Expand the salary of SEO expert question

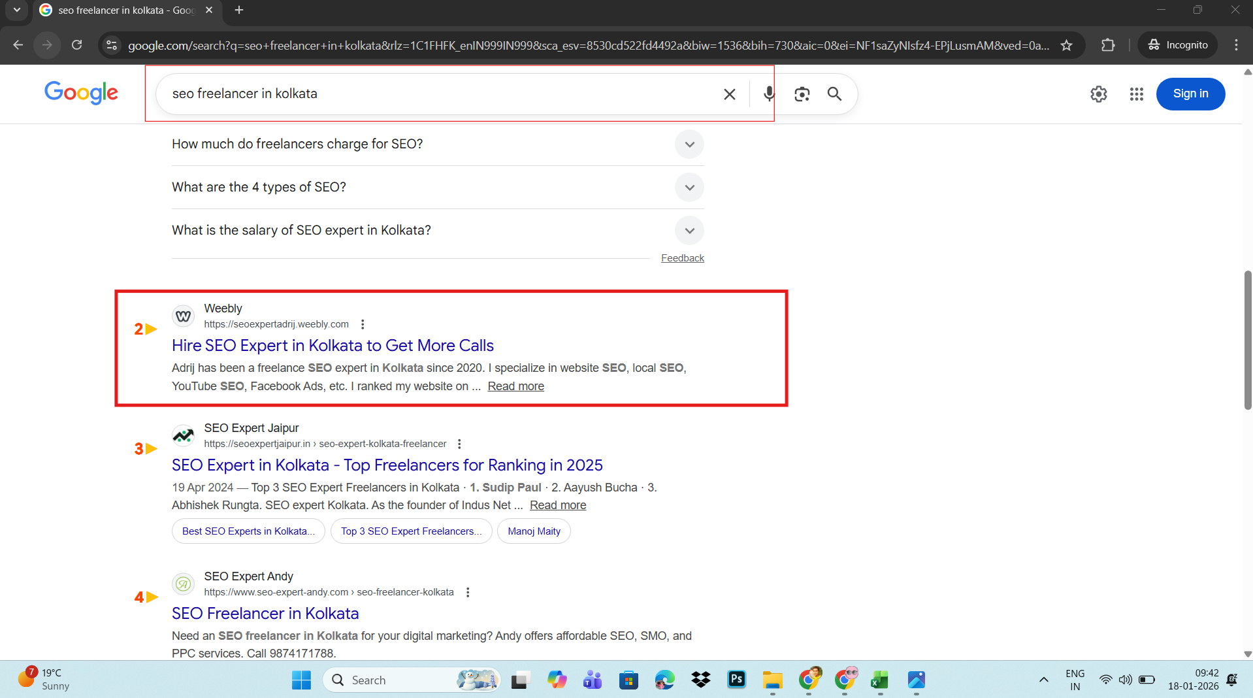click(x=689, y=231)
